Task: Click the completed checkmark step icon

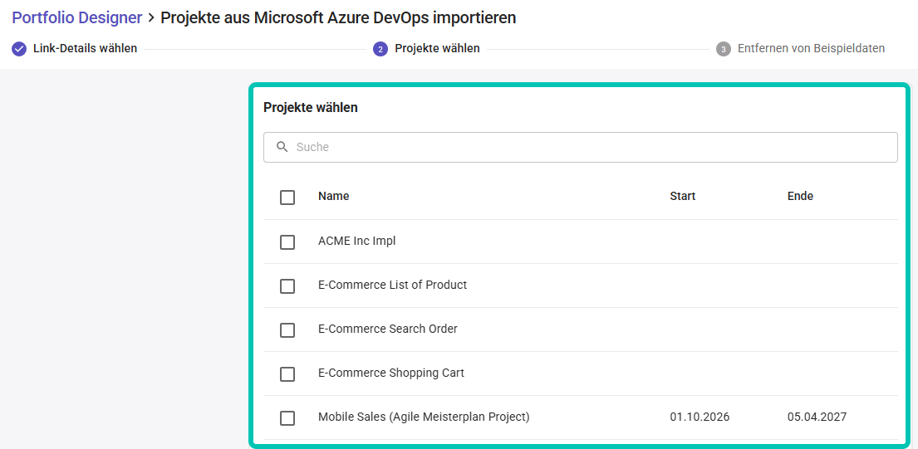Action: (x=19, y=49)
